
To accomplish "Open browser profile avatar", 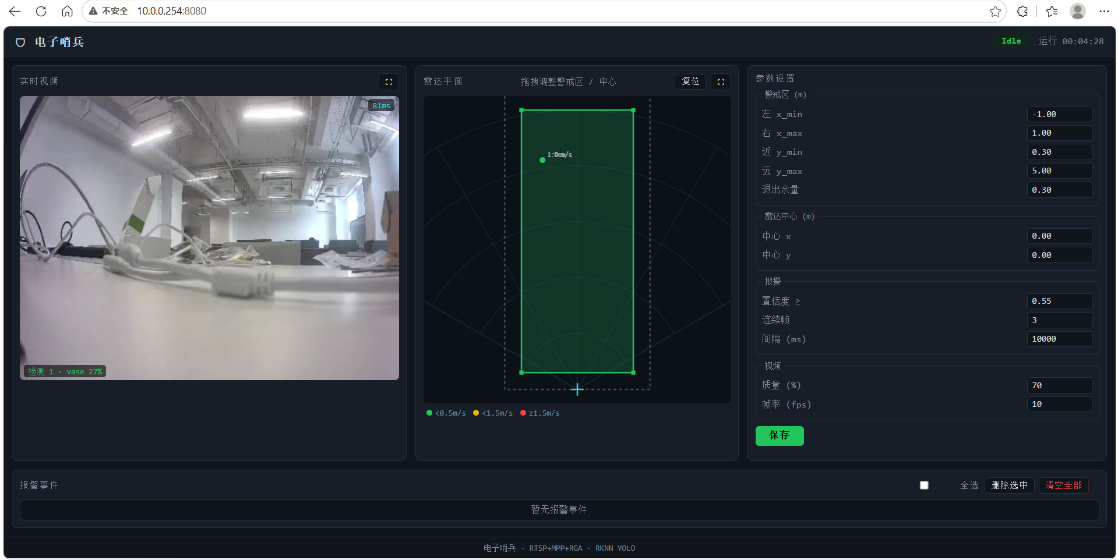I will pos(1078,11).
